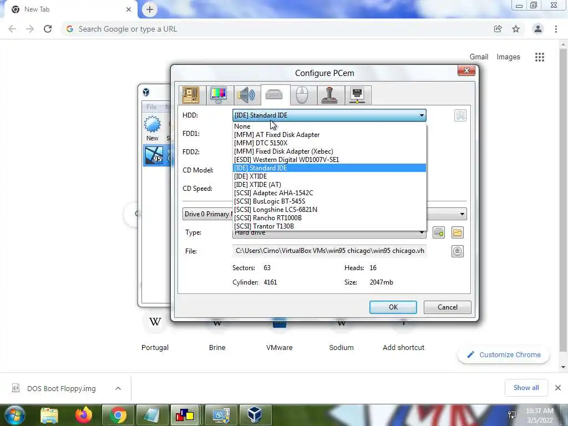Collapse the HDD controller dropdown arrow
This screenshot has width=568, height=426.
(x=422, y=115)
